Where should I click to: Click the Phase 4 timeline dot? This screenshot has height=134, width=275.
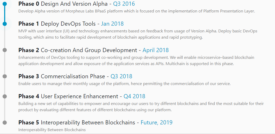(4, 96)
